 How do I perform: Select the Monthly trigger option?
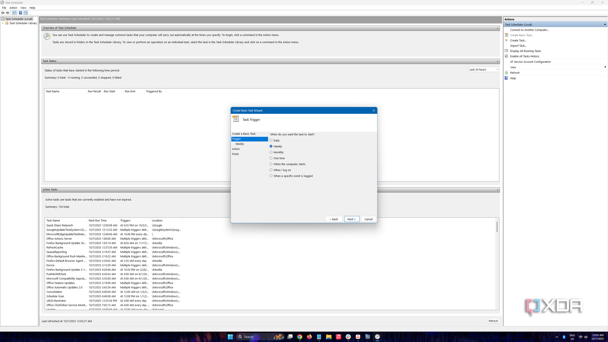click(x=276, y=152)
